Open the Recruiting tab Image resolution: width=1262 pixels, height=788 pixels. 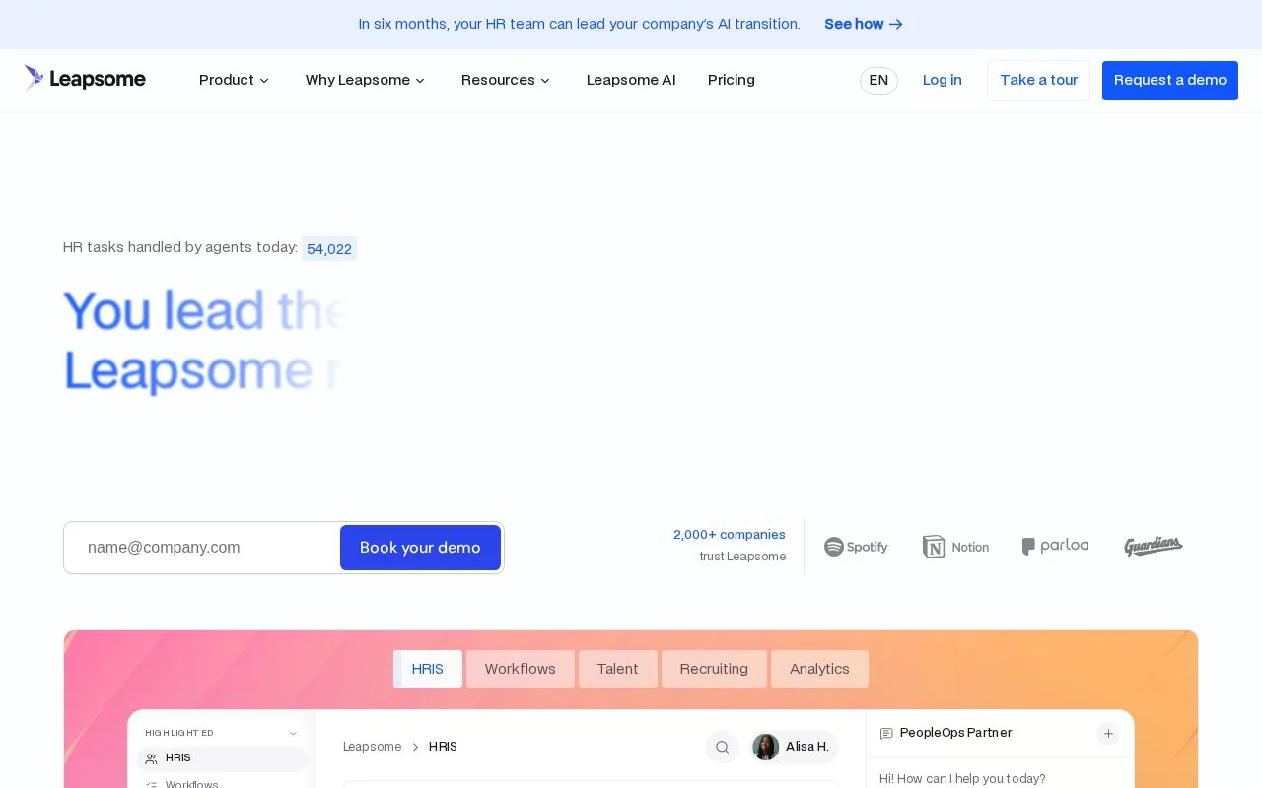point(714,669)
